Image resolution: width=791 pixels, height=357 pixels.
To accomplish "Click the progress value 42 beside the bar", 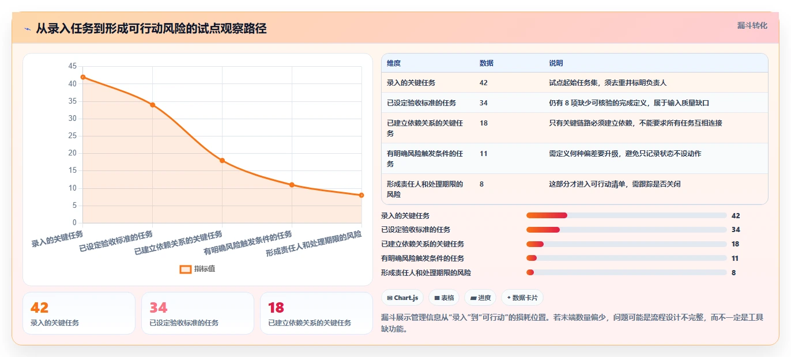I will 736,216.
